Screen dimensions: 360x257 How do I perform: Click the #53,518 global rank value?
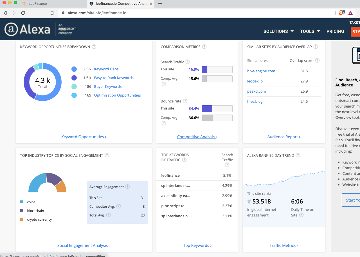point(259,202)
